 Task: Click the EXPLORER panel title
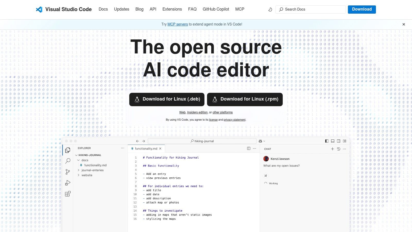[x=84, y=148]
